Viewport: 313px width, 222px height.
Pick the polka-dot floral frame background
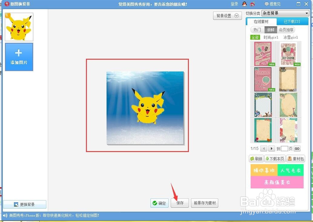point(263,105)
